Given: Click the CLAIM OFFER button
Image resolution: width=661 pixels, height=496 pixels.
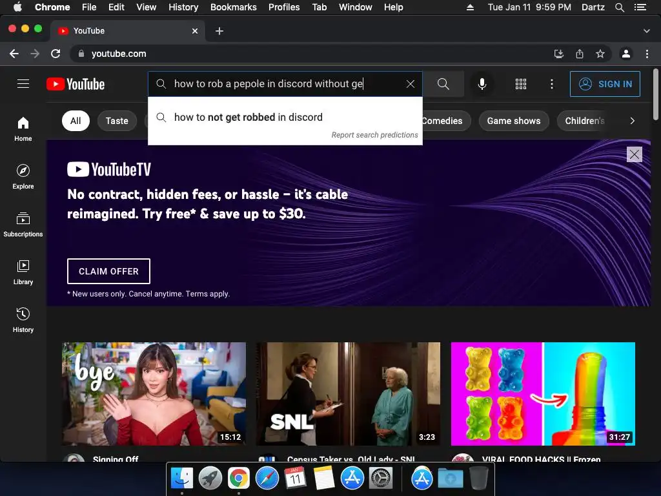Looking at the screenshot, I should pos(108,271).
